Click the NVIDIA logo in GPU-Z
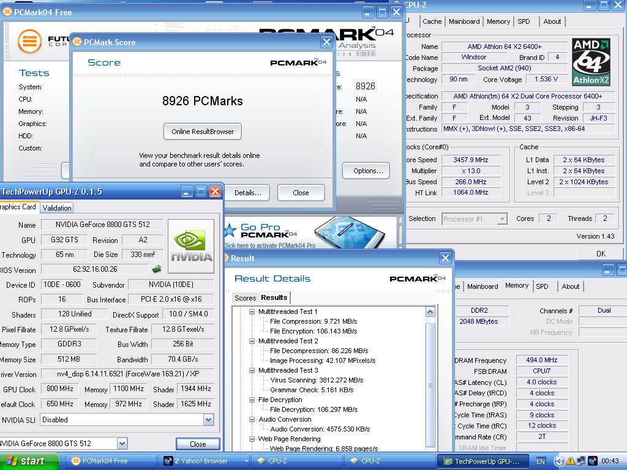The height and width of the screenshot is (470, 627). click(x=191, y=246)
